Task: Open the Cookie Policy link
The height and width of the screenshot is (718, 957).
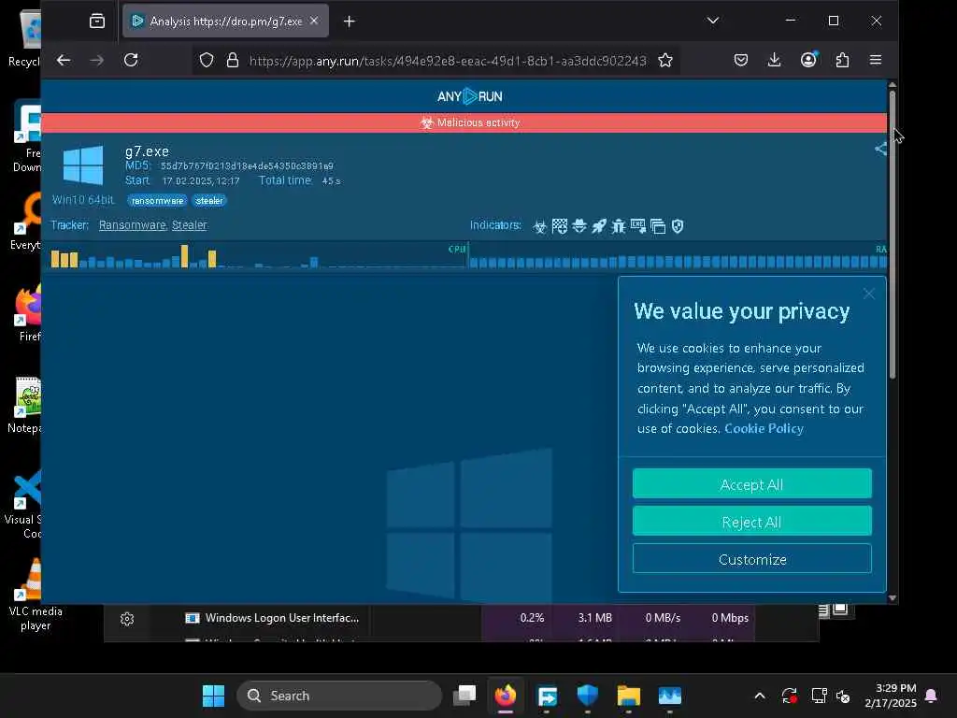Action: [764, 428]
